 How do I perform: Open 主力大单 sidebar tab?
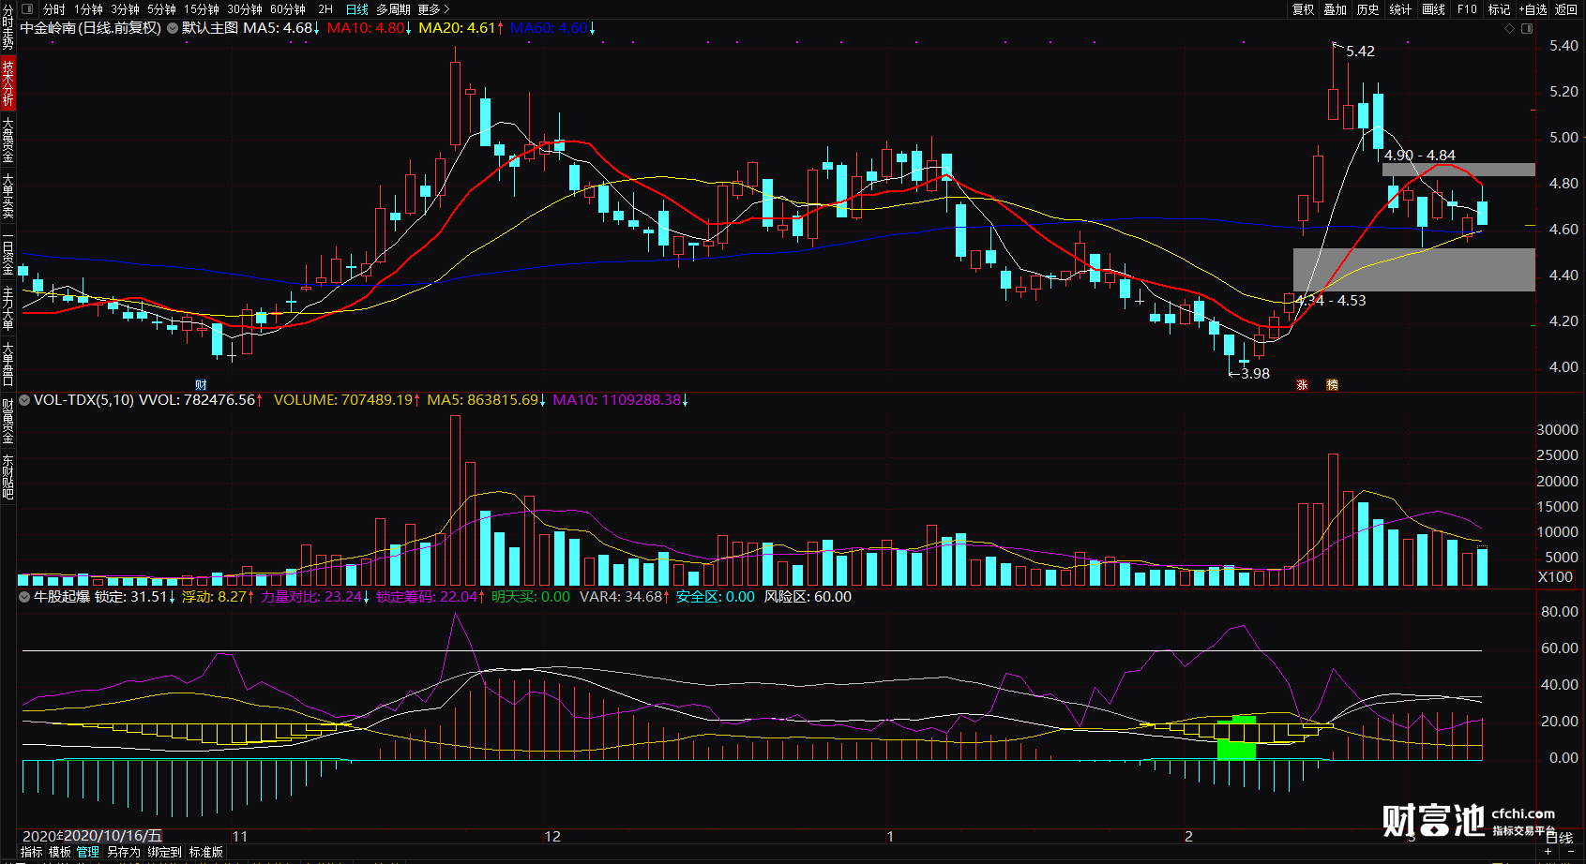(x=8, y=309)
